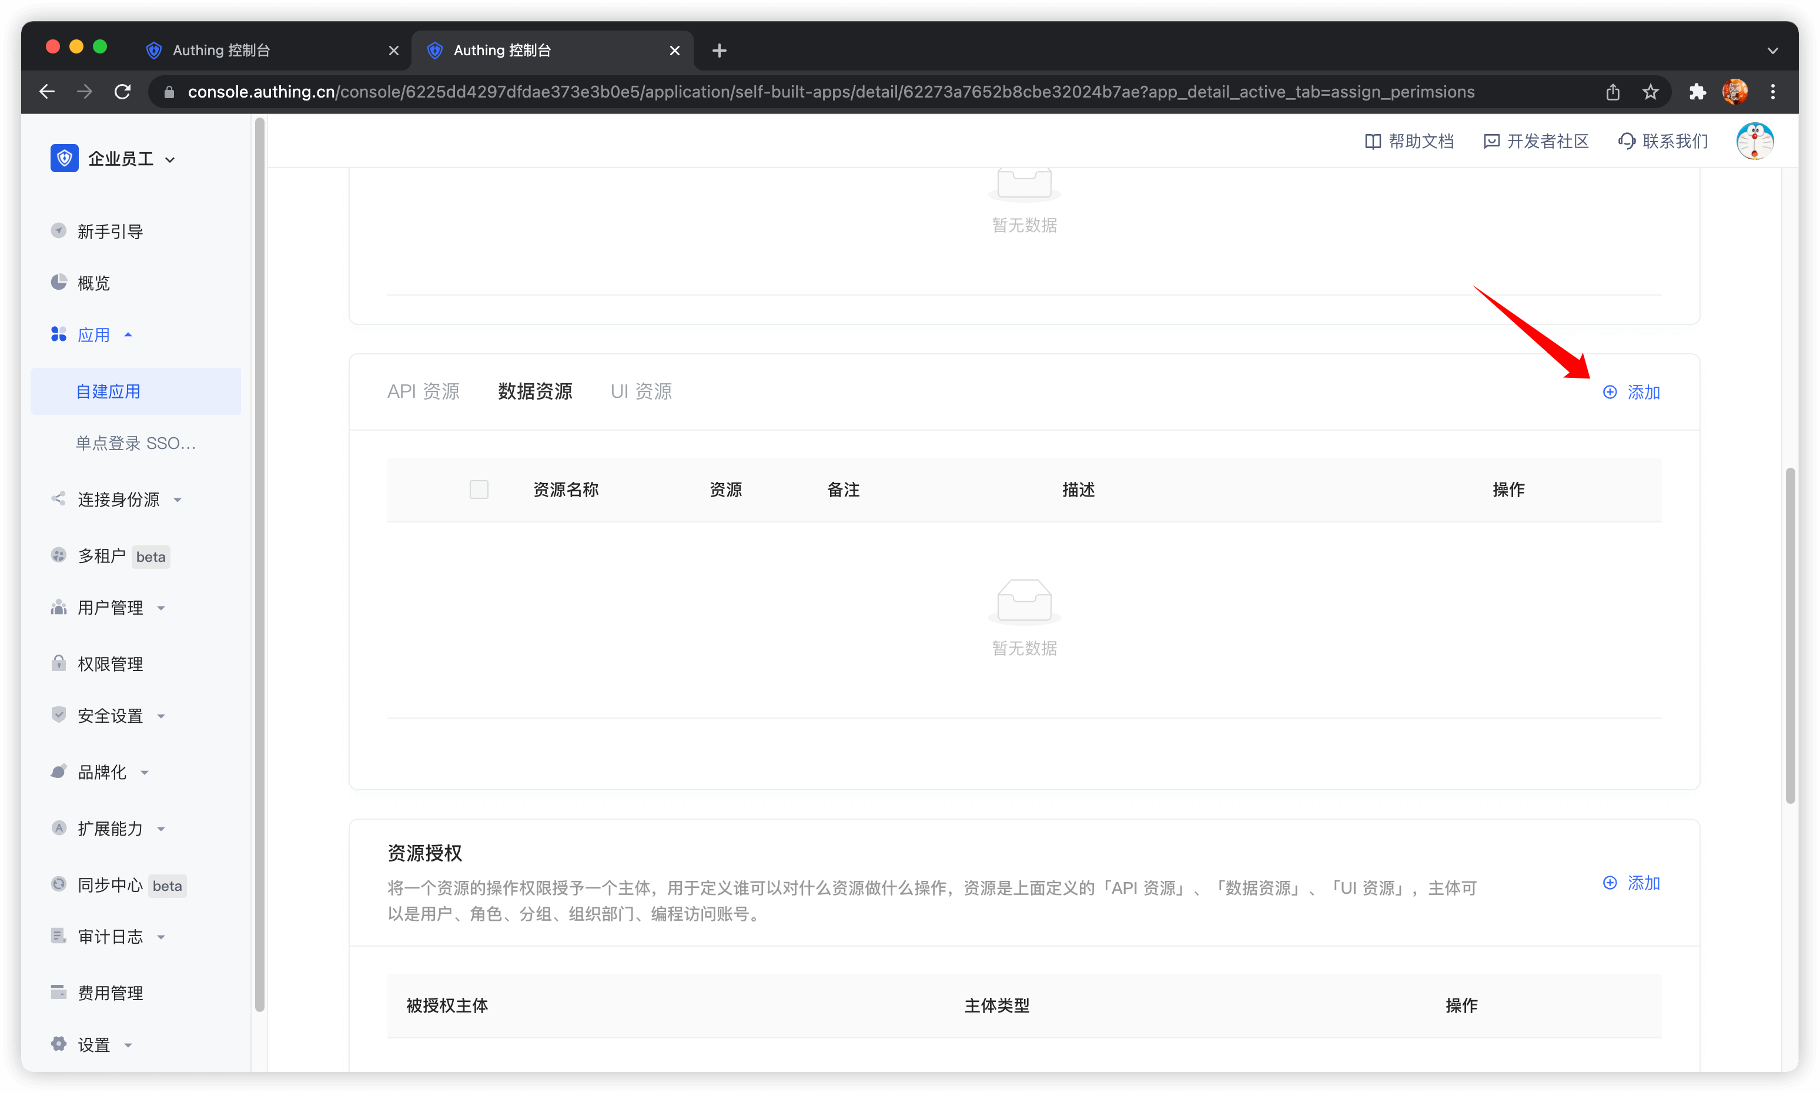Expand the 企业员工 user pool dropdown
This screenshot has width=1820, height=1093.
(x=170, y=160)
